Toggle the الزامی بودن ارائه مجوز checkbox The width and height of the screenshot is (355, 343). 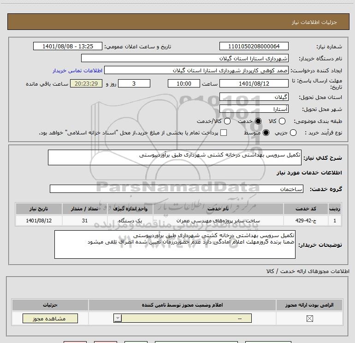click(x=309, y=319)
